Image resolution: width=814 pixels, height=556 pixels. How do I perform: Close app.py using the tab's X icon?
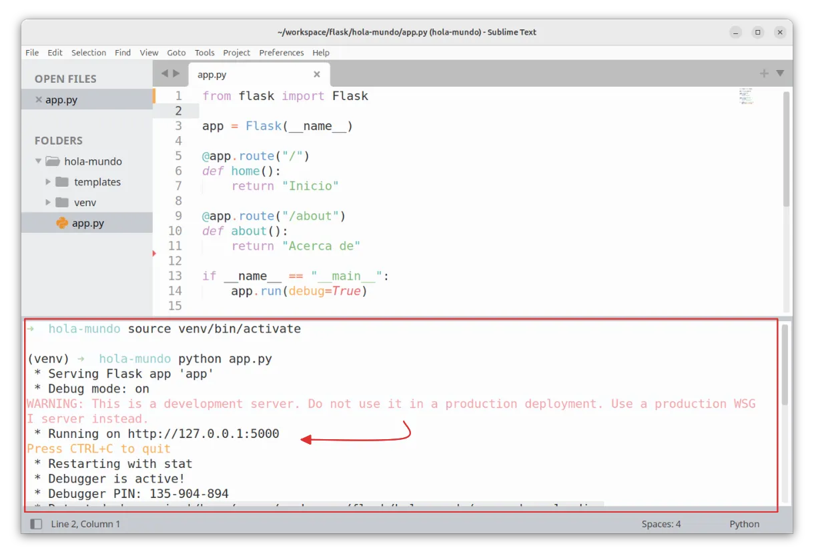(317, 75)
